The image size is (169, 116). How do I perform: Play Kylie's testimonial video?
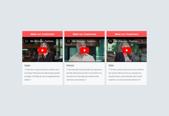(127, 50)
